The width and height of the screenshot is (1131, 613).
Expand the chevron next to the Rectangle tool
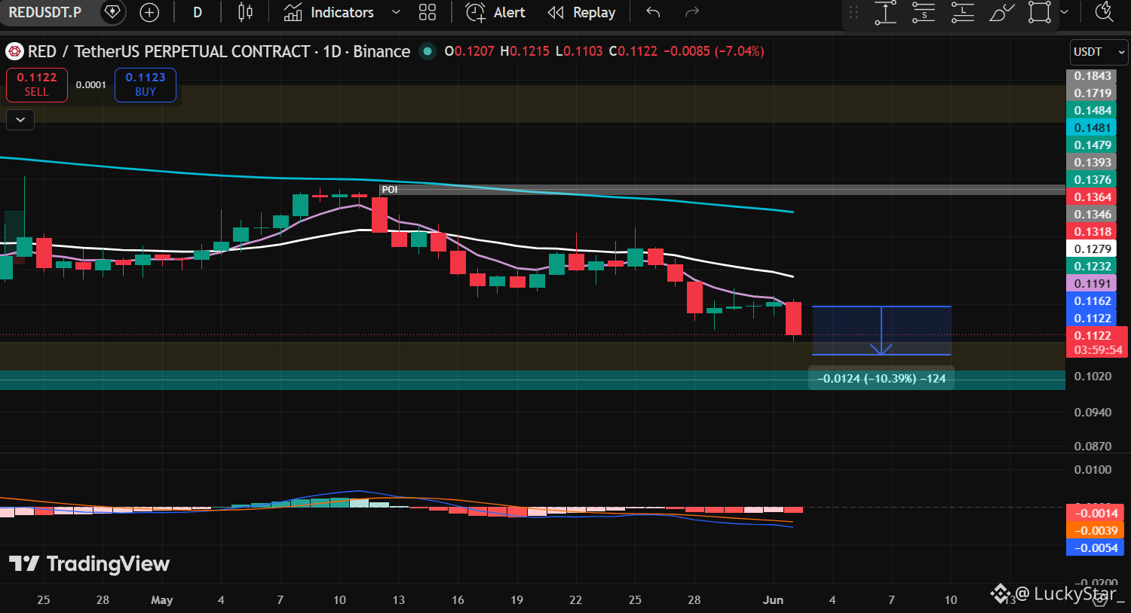(x=1064, y=12)
